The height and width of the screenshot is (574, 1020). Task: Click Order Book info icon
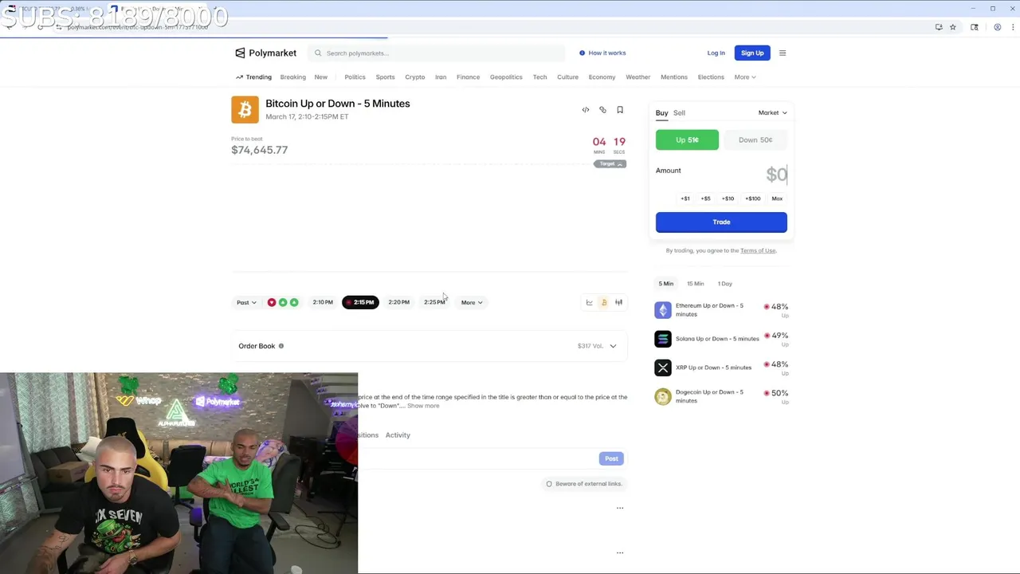(281, 346)
